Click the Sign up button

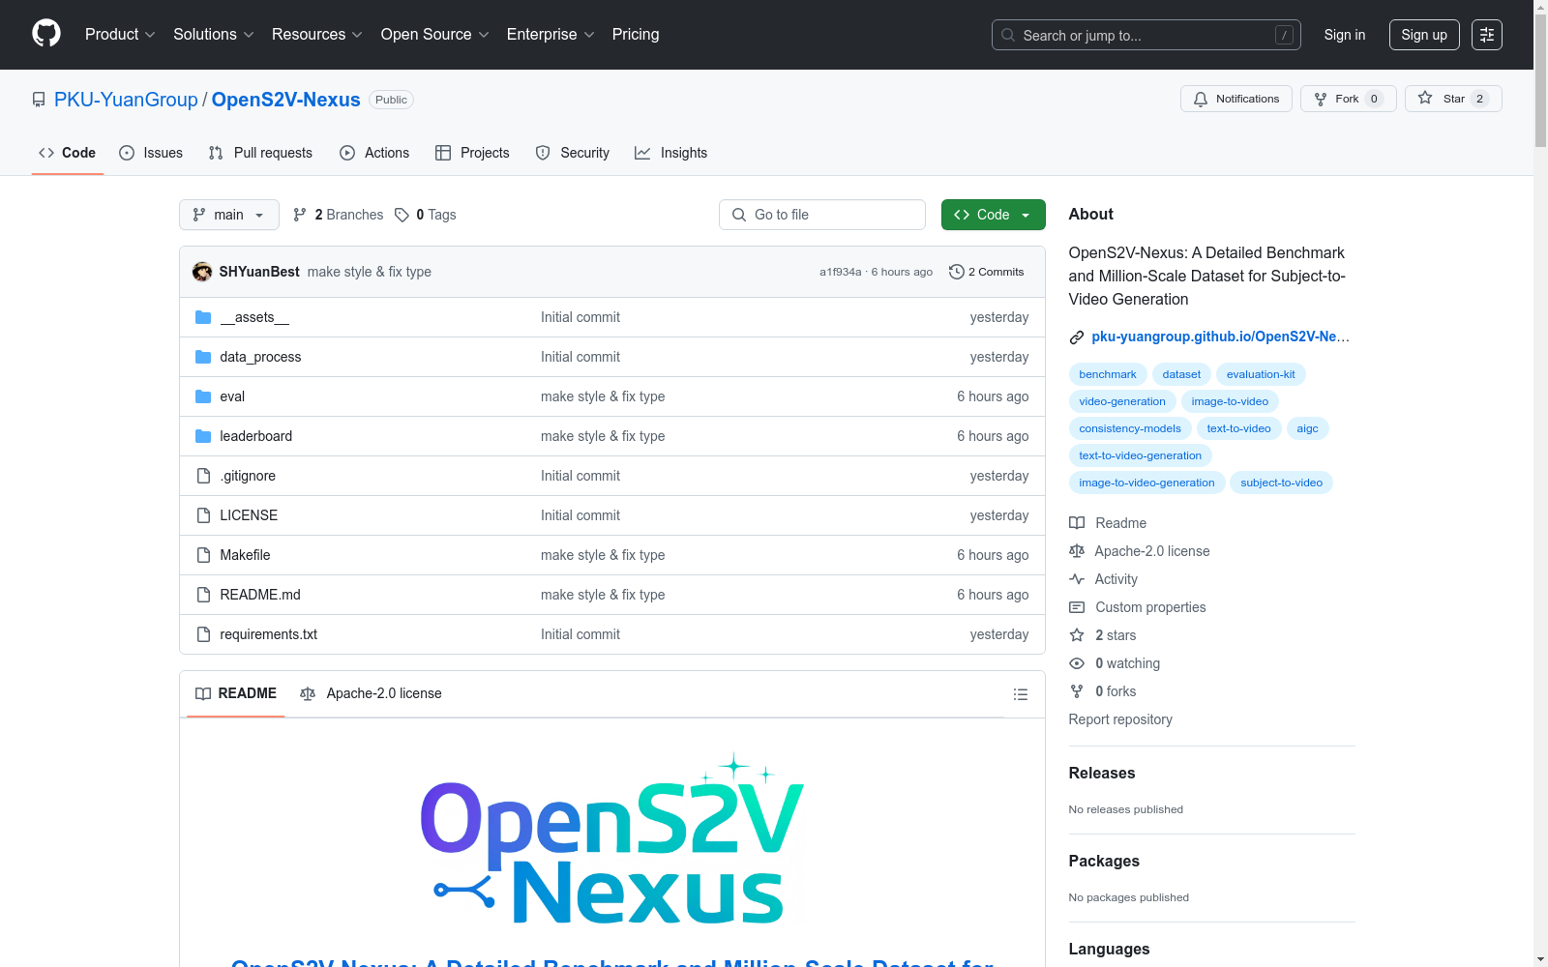point(1424,35)
